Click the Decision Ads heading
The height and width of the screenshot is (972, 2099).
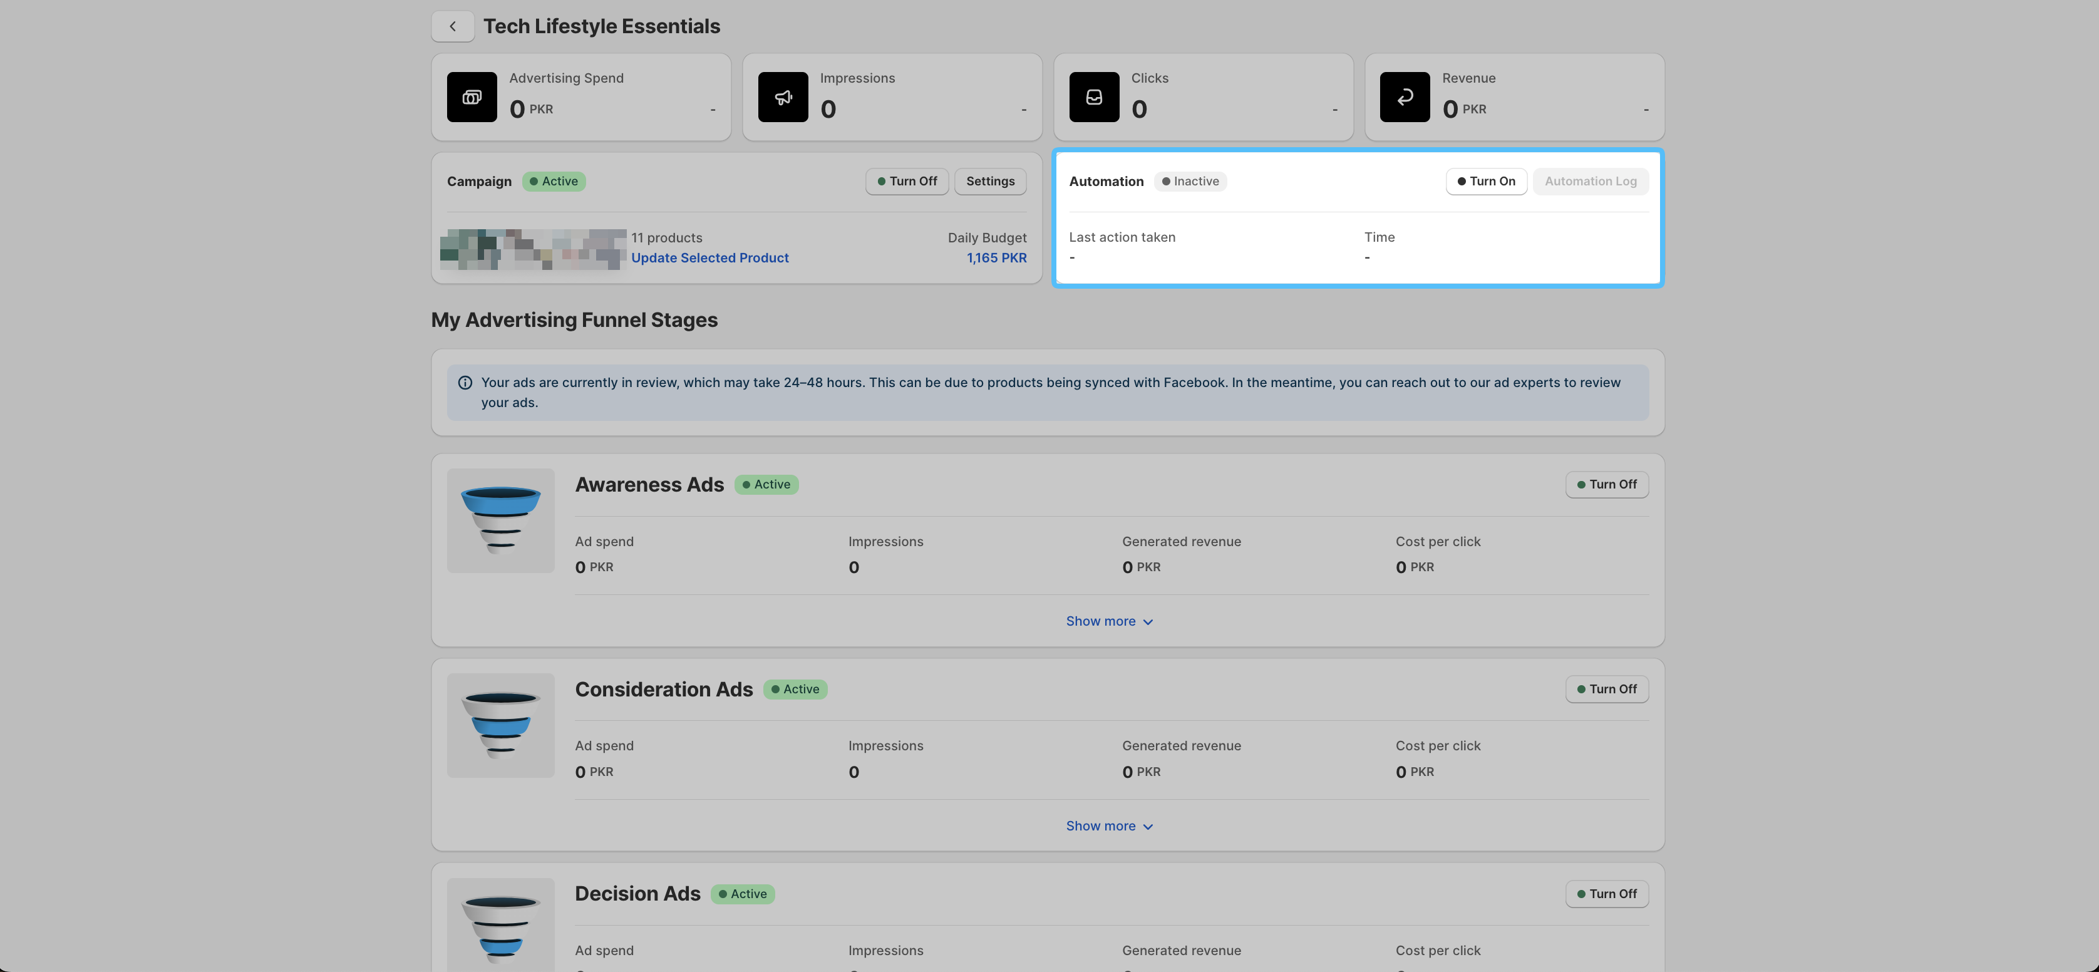pos(638,894)
